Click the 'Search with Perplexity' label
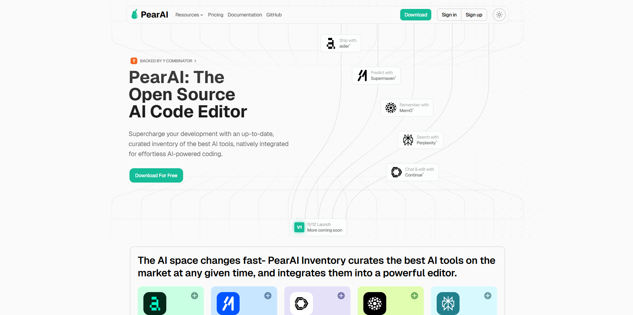633x315 pixels. pos(427,140)
